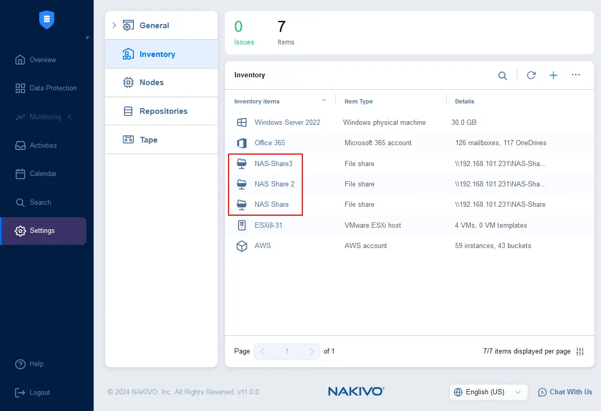Open the NAS-Share3 inventory item

click(x=273, y=164)
